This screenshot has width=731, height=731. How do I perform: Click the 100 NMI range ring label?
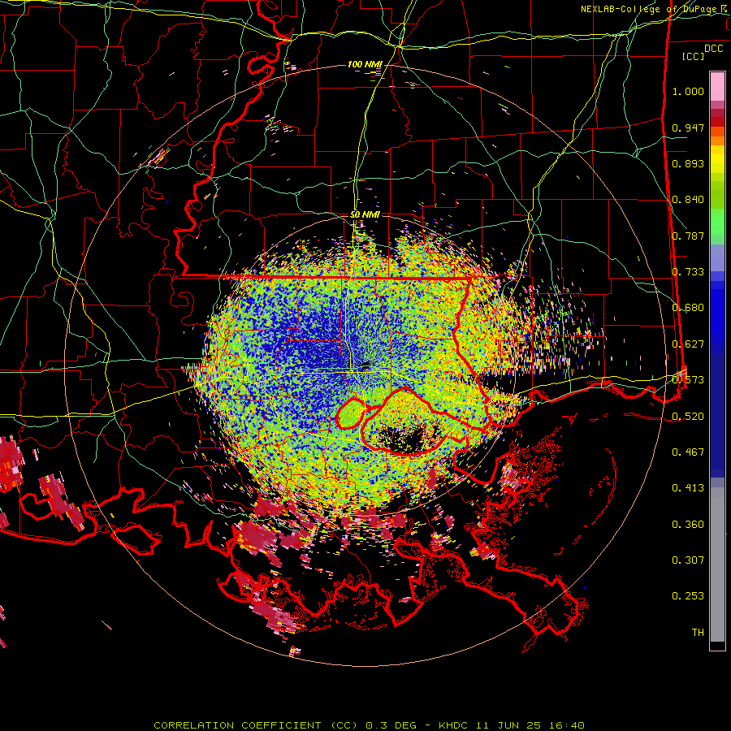pos(365,64)
